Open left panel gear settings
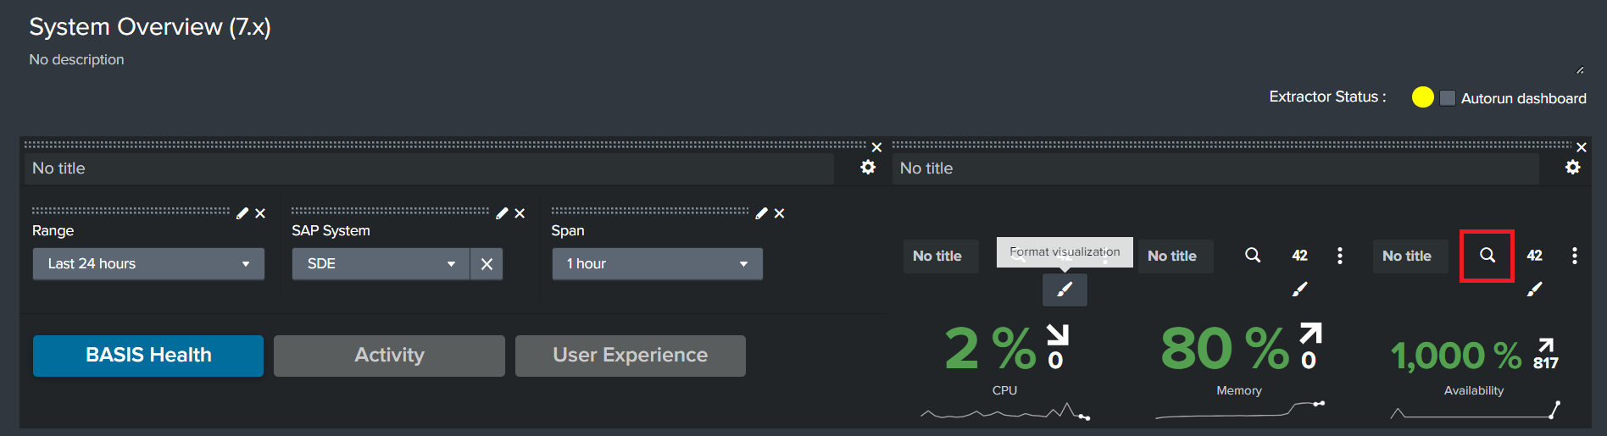 point(868,168)
